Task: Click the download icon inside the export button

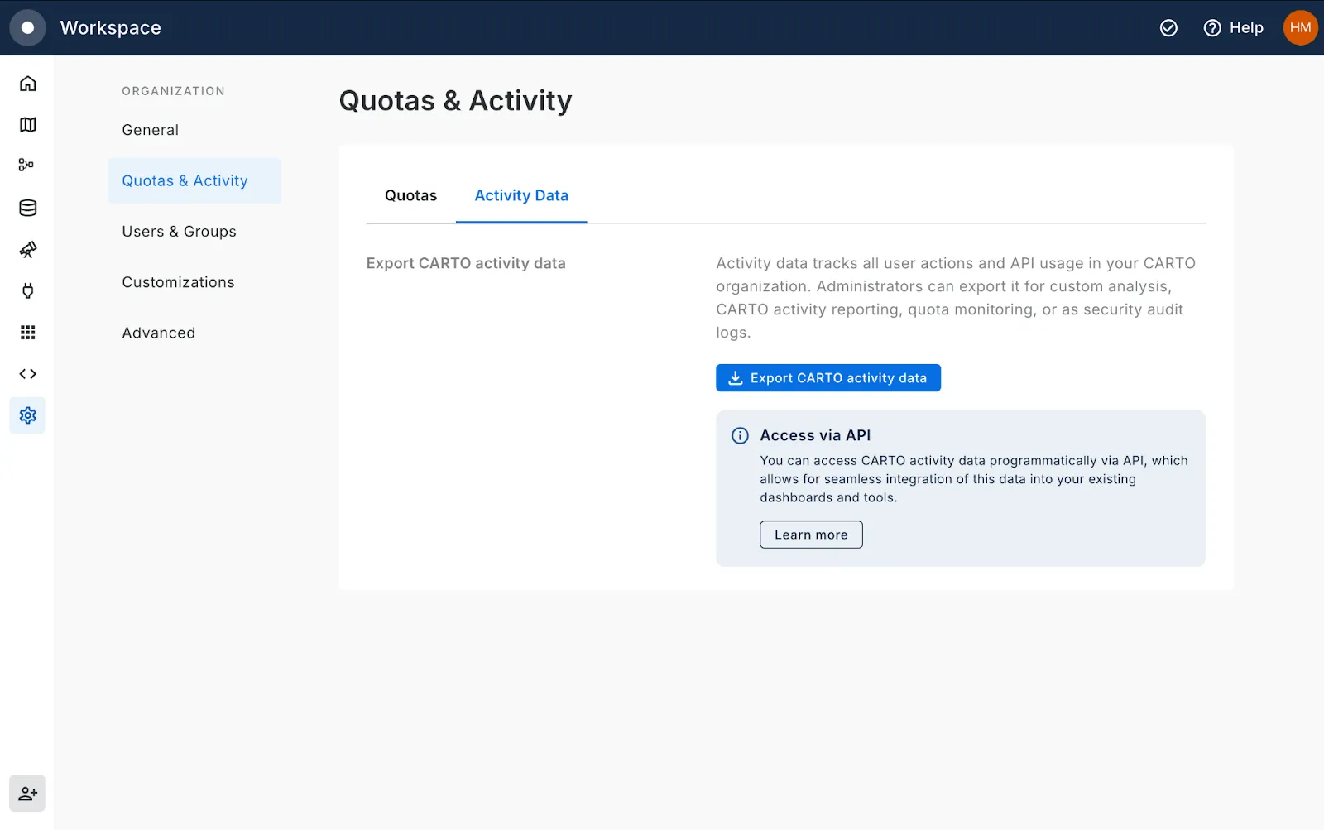Action: (735, 377)
